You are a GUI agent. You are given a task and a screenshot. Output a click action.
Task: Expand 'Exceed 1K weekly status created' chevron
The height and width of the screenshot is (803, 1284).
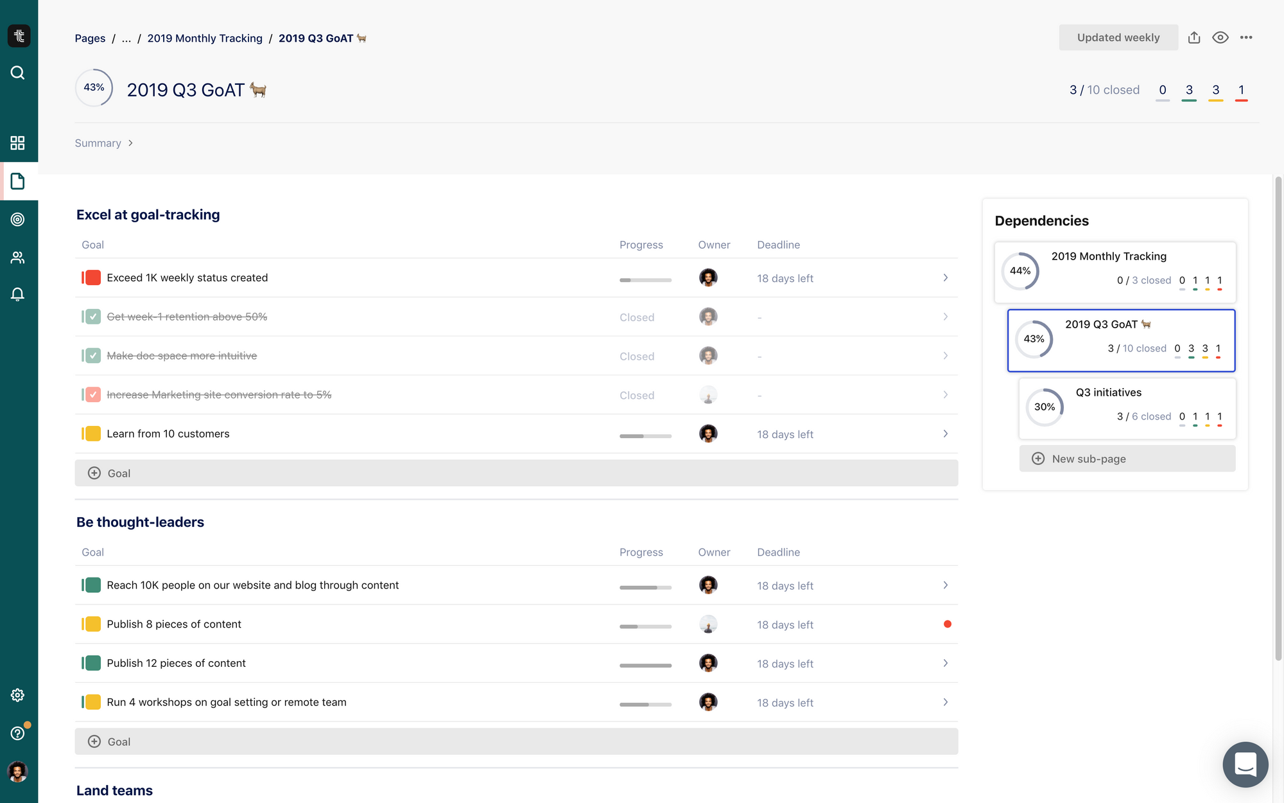click(x=945, y=278)
